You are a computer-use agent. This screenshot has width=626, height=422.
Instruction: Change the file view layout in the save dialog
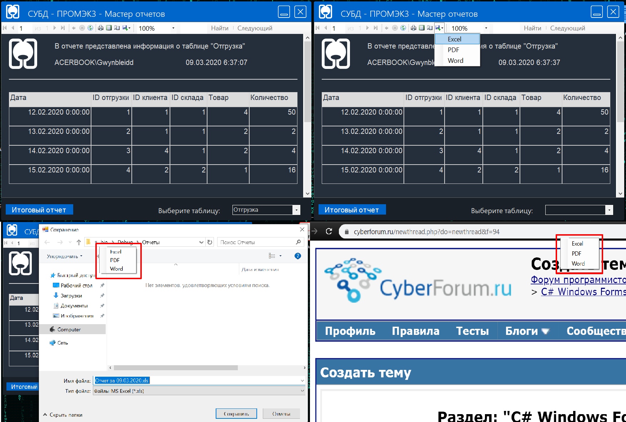point(272,256)
